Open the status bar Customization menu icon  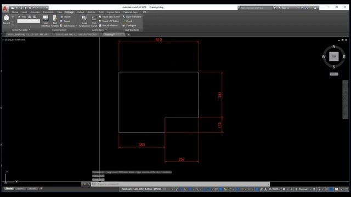[x=347, y=189]
